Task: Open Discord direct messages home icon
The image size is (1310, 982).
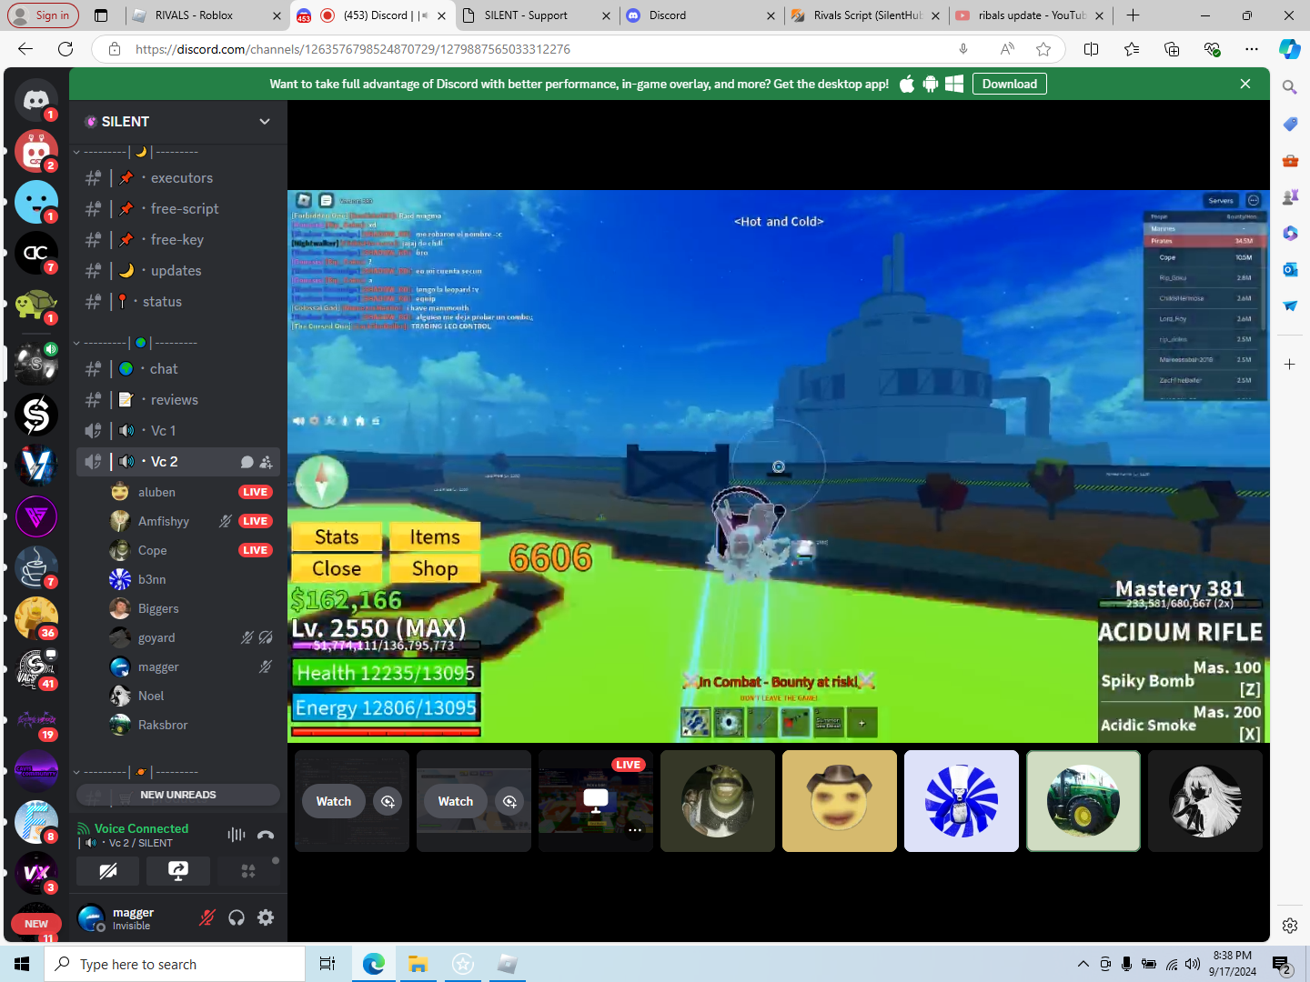Action: (36, 100)
